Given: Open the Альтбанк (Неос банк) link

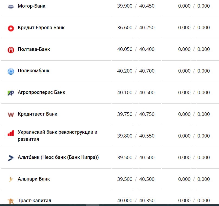Looking at the screenshot, I should click(58, 158).
